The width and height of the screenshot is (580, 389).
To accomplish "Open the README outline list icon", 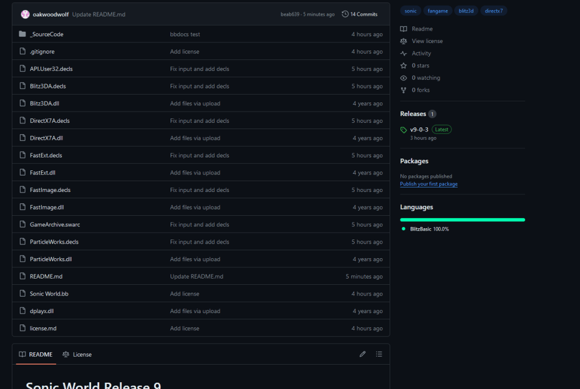I will (x=379, y=354).
